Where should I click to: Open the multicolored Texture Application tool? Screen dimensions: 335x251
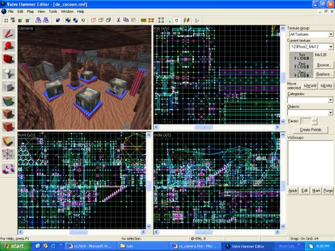[x=8, y=101]
